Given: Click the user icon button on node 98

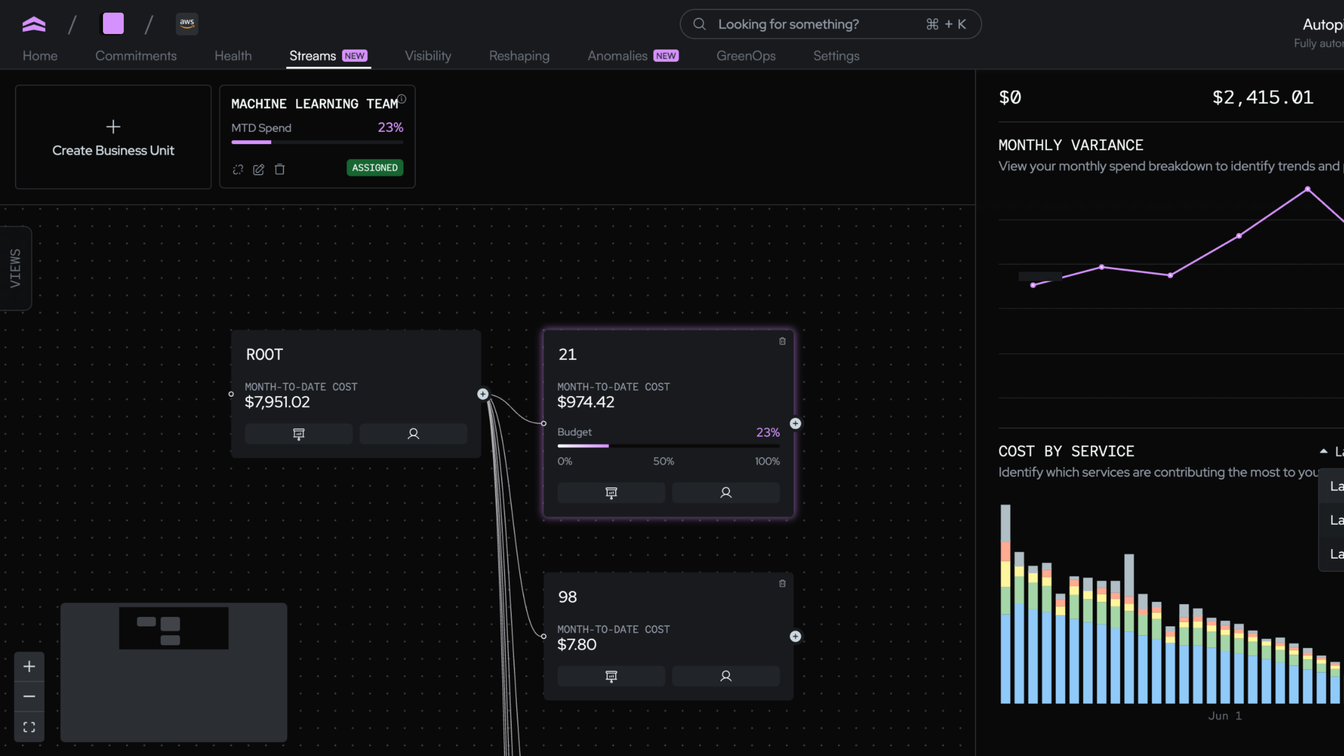Looking at the screenshot, I should 725,676.
